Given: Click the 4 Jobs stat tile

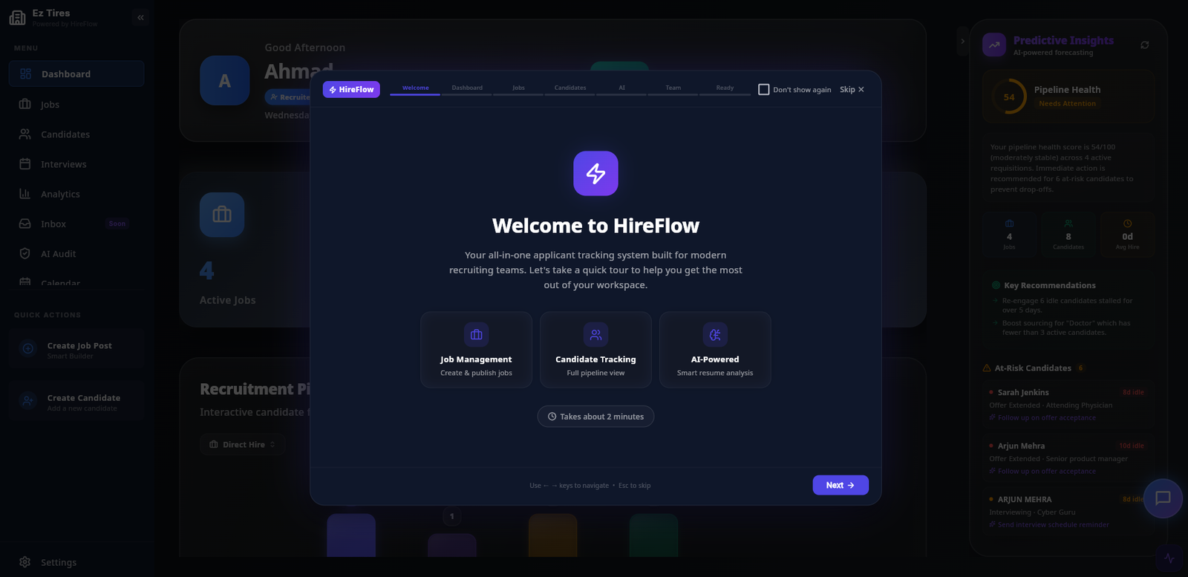Looking at the screenshot, I should point(1009,235).
